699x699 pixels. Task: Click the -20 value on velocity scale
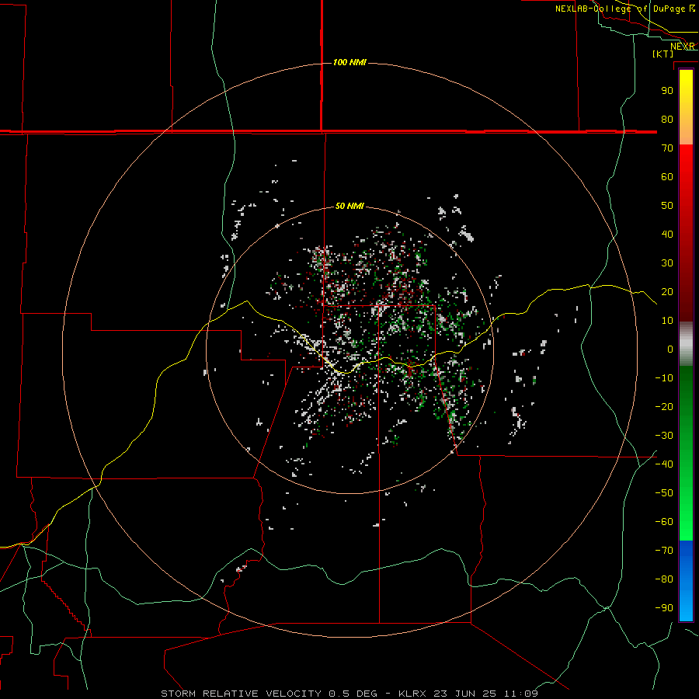point(664,406)
